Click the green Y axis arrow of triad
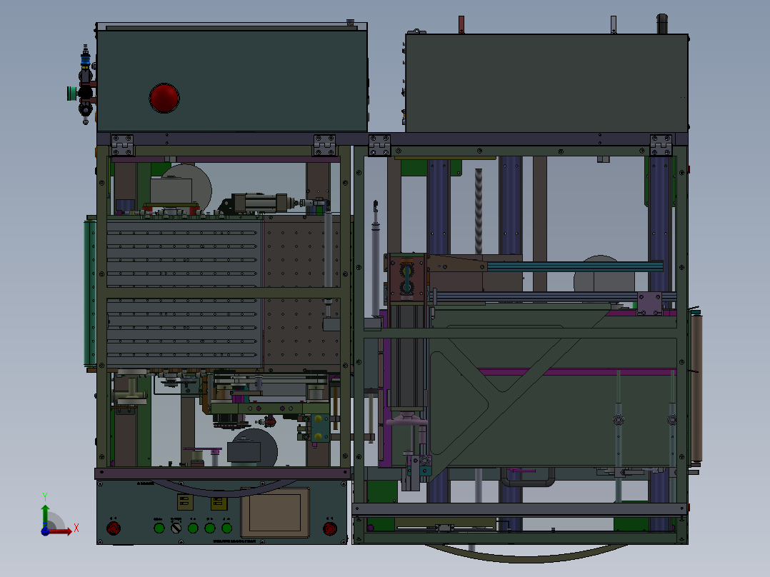The image size is (770, 577). [45, 515]
